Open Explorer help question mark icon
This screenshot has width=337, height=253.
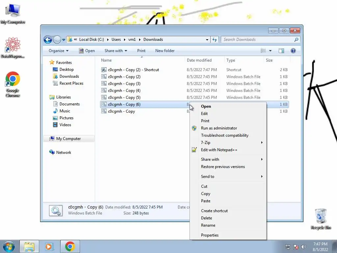click(x=293, y=51)
